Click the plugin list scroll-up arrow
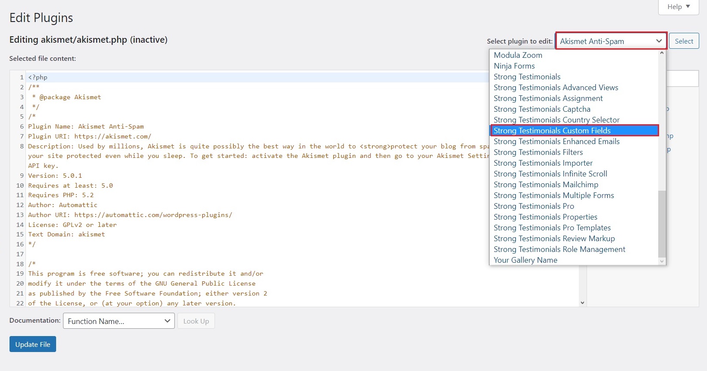707x371 pixels. click(x=662, y=53)
